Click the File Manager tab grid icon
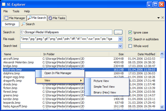This screenshot has width=166, height=111. [x=6, y=18]
